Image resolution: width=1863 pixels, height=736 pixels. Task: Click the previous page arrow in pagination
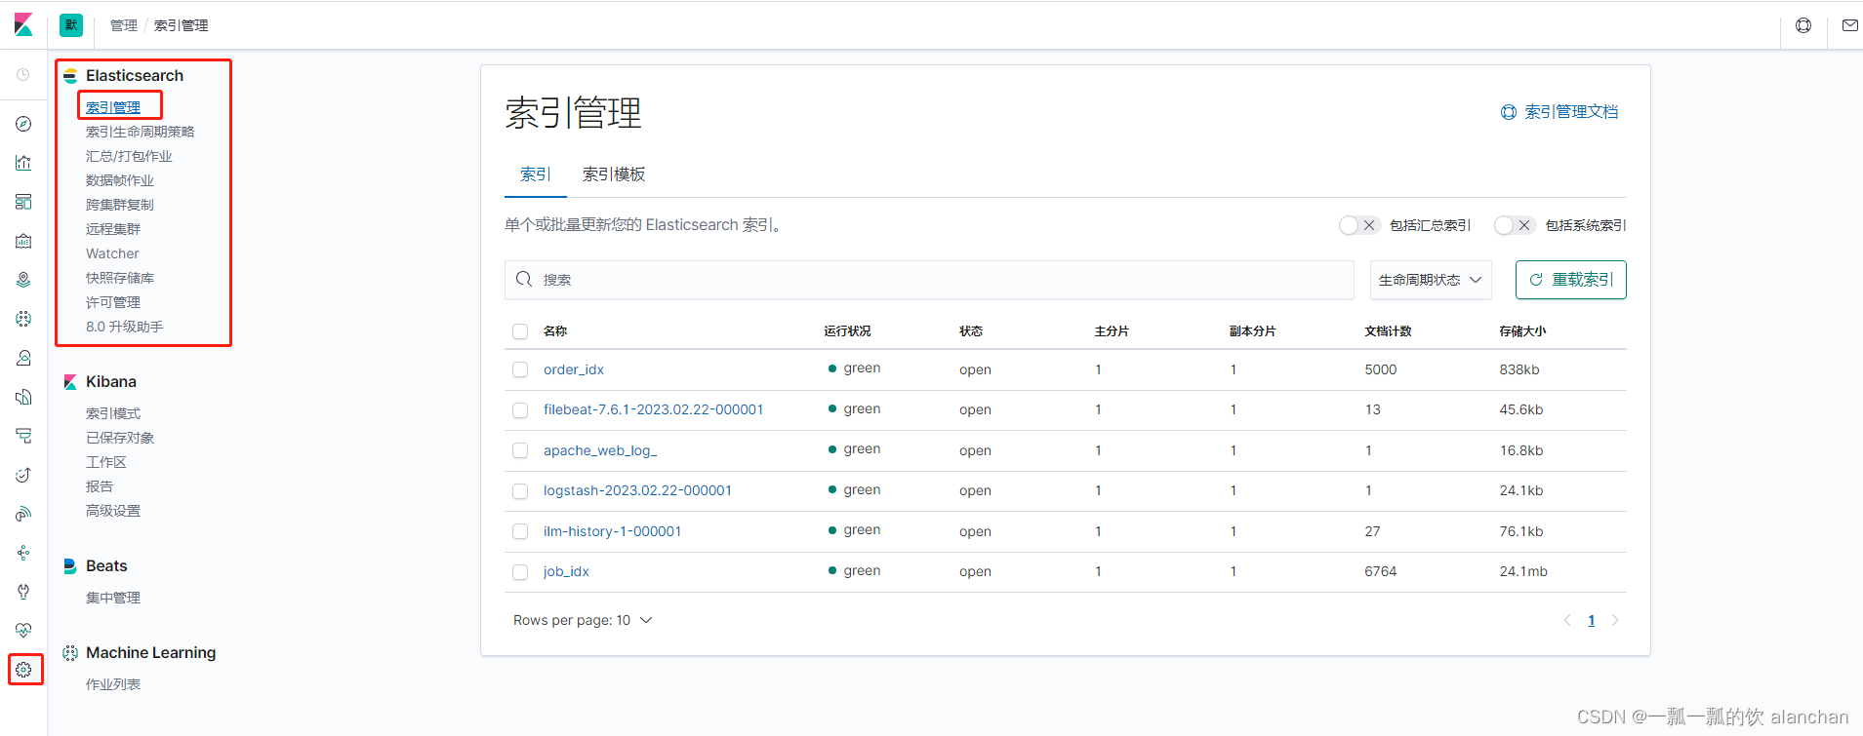1567,620
